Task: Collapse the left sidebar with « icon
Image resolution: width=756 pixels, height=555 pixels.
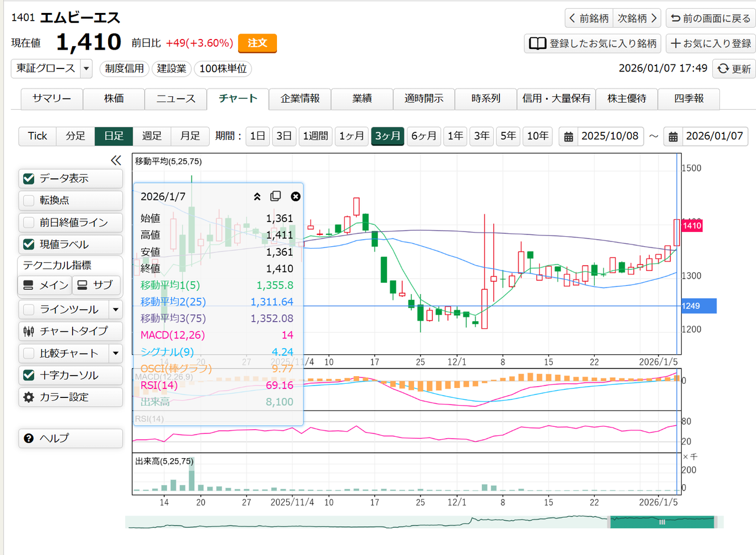Action: (x=116, y=160)
